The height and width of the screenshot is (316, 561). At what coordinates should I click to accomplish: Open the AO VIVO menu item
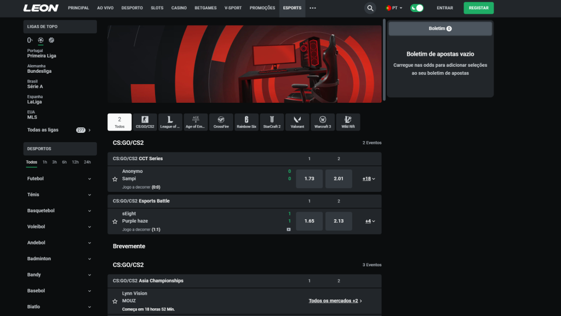(x=105, y=8)
